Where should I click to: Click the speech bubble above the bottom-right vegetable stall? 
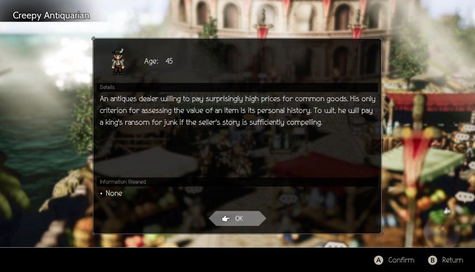pos(464,197)
